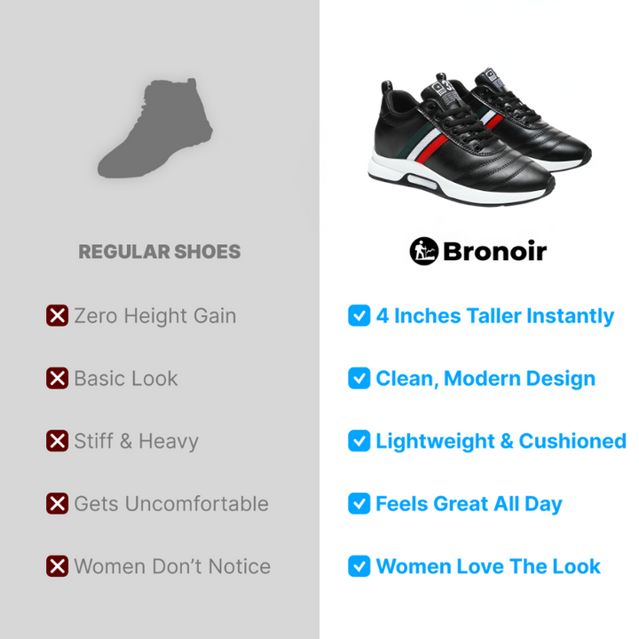This screenshot has width=639, height=639.
Task: Click the Bronoir hiker logo icon
Action: 424,251
